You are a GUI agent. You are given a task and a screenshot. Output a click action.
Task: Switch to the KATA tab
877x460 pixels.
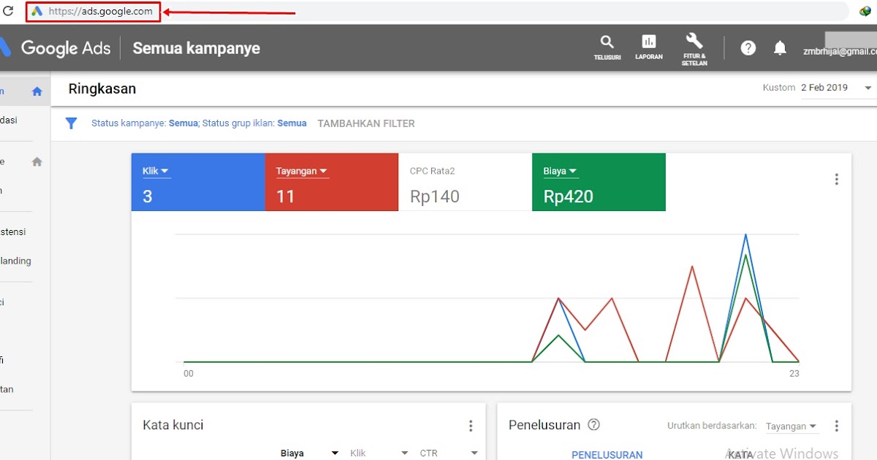pos(741,455)
